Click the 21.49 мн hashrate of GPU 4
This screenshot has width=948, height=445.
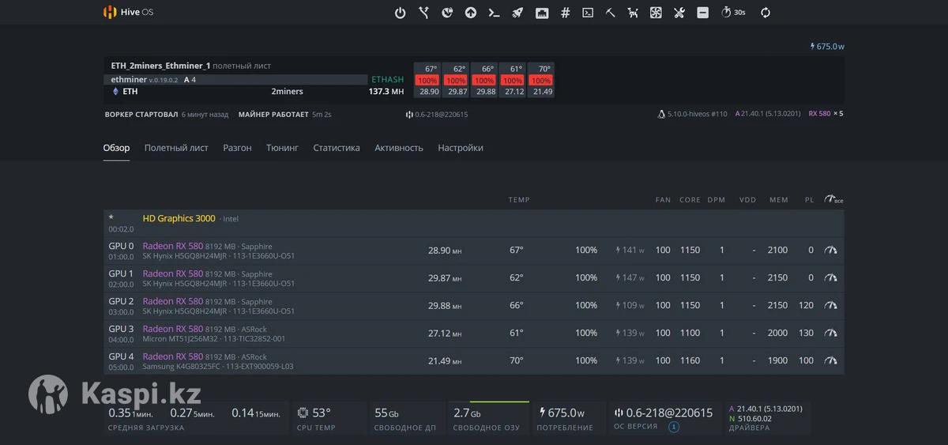[x=445, y=360]
